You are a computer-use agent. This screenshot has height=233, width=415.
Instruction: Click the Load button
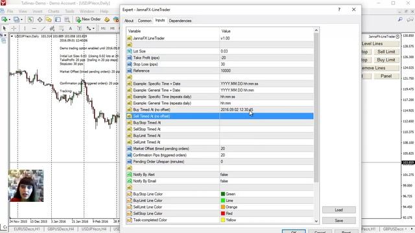pos(338,210)
